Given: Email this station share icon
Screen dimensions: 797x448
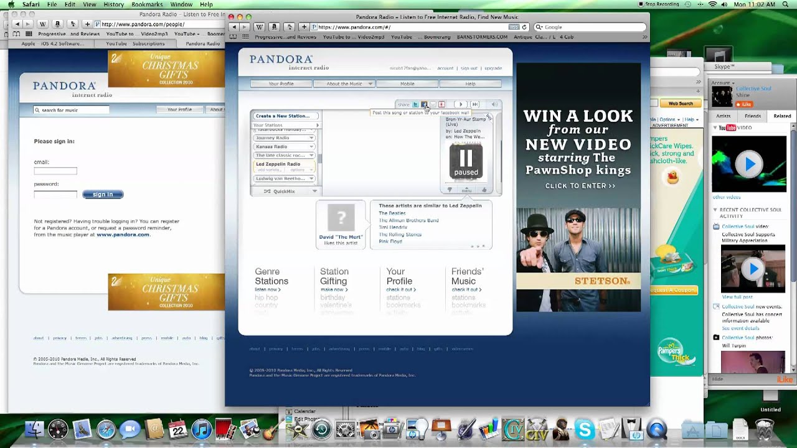Looking at the screenshot, I should [x=433, y=105].
